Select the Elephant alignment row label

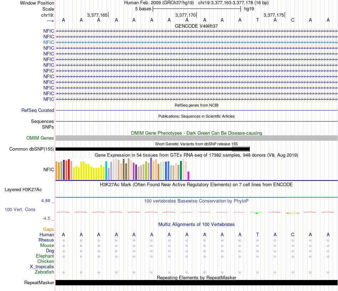point(45,256)
